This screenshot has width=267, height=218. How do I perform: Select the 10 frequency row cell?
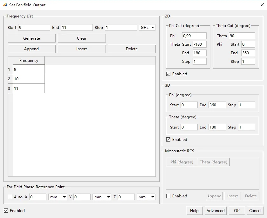29,79
